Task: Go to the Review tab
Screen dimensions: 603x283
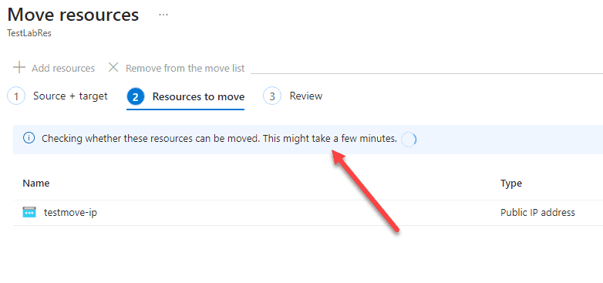Action: point(305,96)
